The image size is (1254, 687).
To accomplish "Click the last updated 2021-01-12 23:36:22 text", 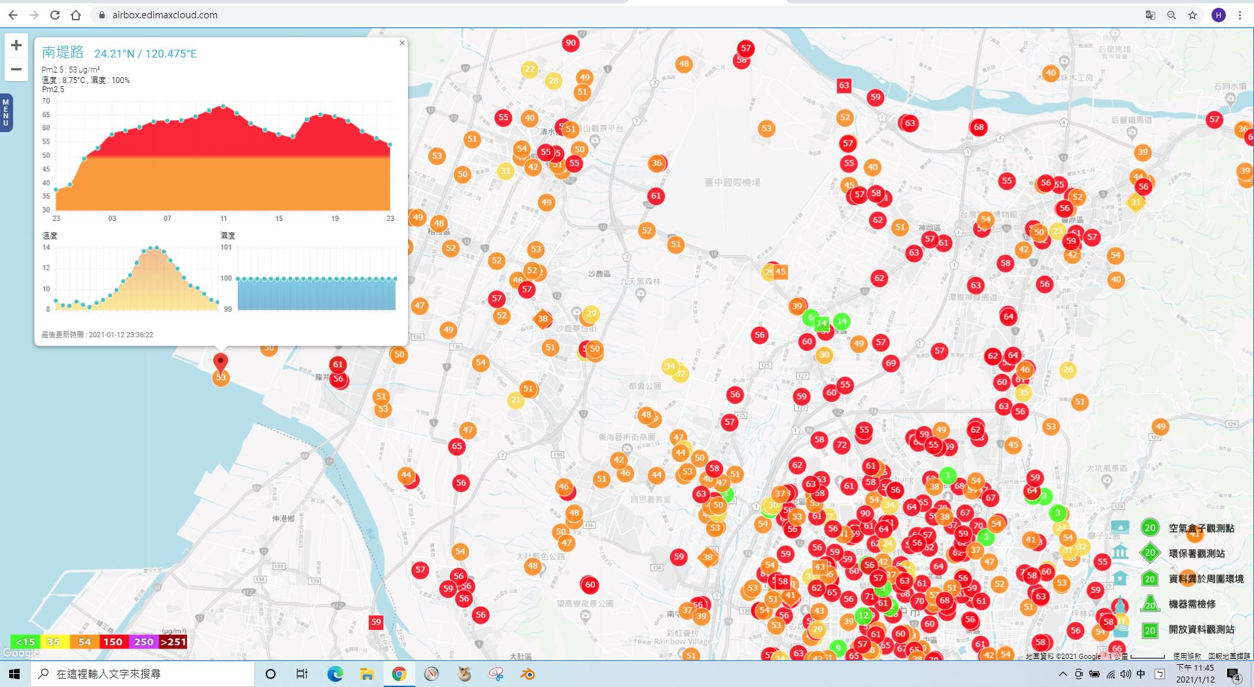I will (97, 335).
